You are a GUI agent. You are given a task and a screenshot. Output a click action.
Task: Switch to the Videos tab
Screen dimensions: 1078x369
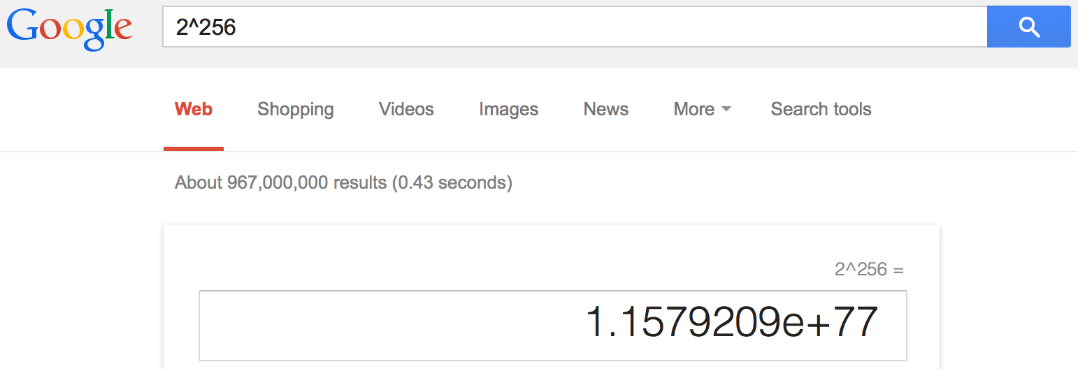(406, 109)
